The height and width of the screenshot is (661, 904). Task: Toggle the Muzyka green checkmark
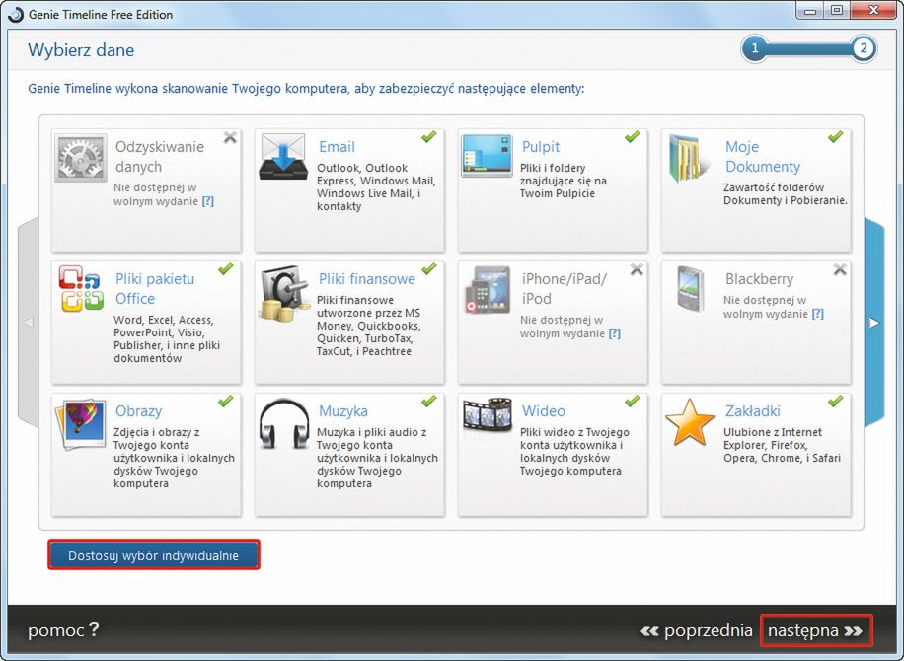(x=428, y=401)
